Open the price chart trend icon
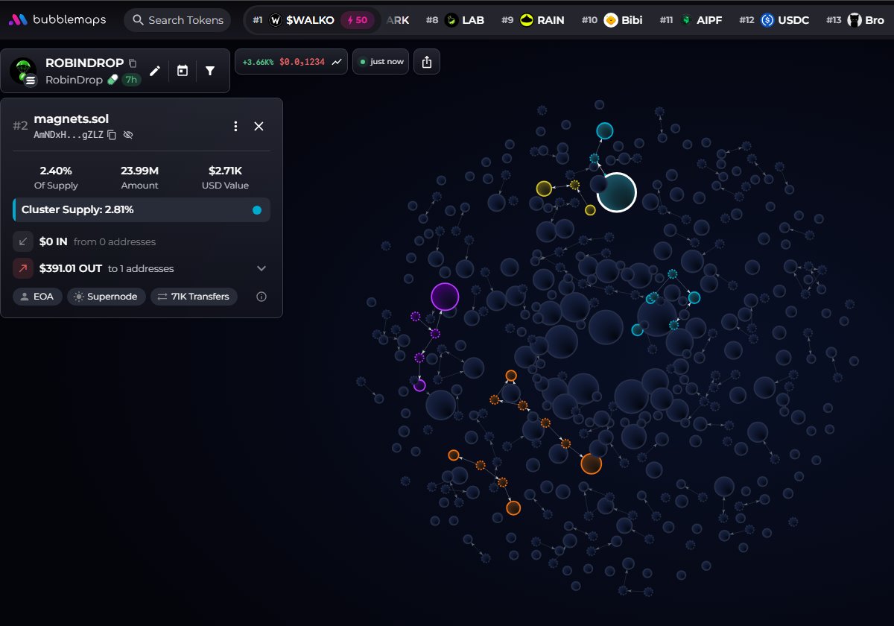 coord(337,62)
